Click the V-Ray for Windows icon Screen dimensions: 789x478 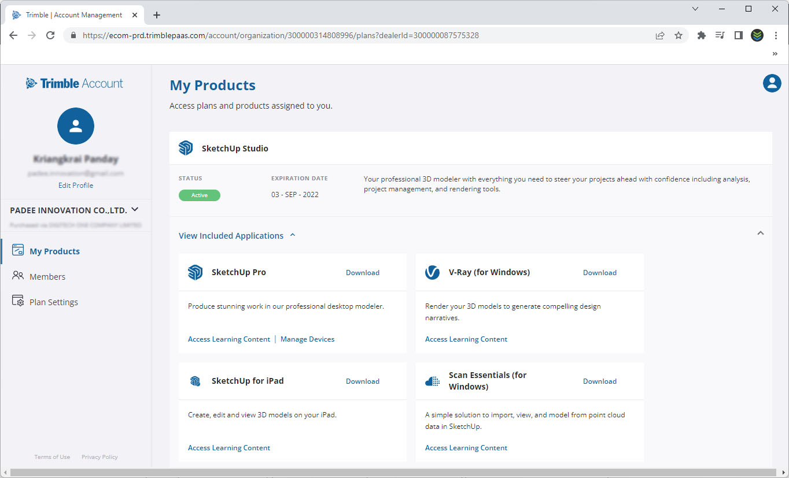(x=432, y=272)
